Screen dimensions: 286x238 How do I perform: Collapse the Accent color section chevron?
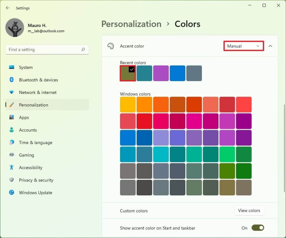pyautogui.click(x=270, y=46)
